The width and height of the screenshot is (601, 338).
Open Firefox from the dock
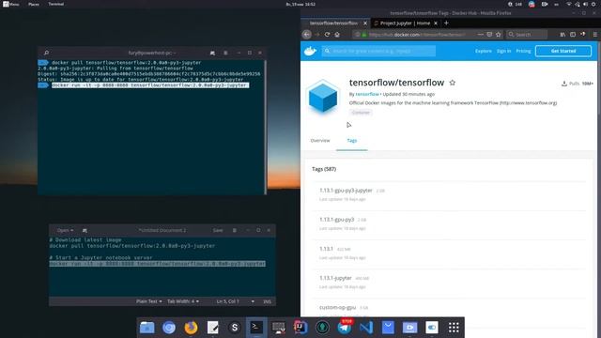tap(191, 328)
